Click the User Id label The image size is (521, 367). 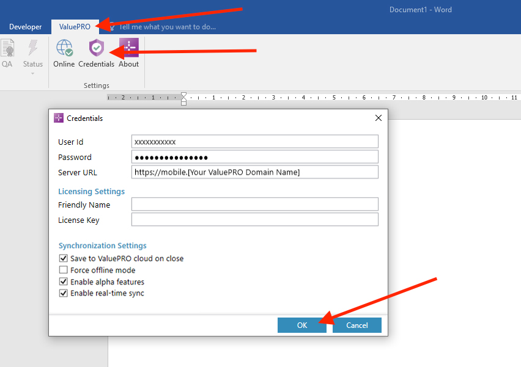click(70, 142)
